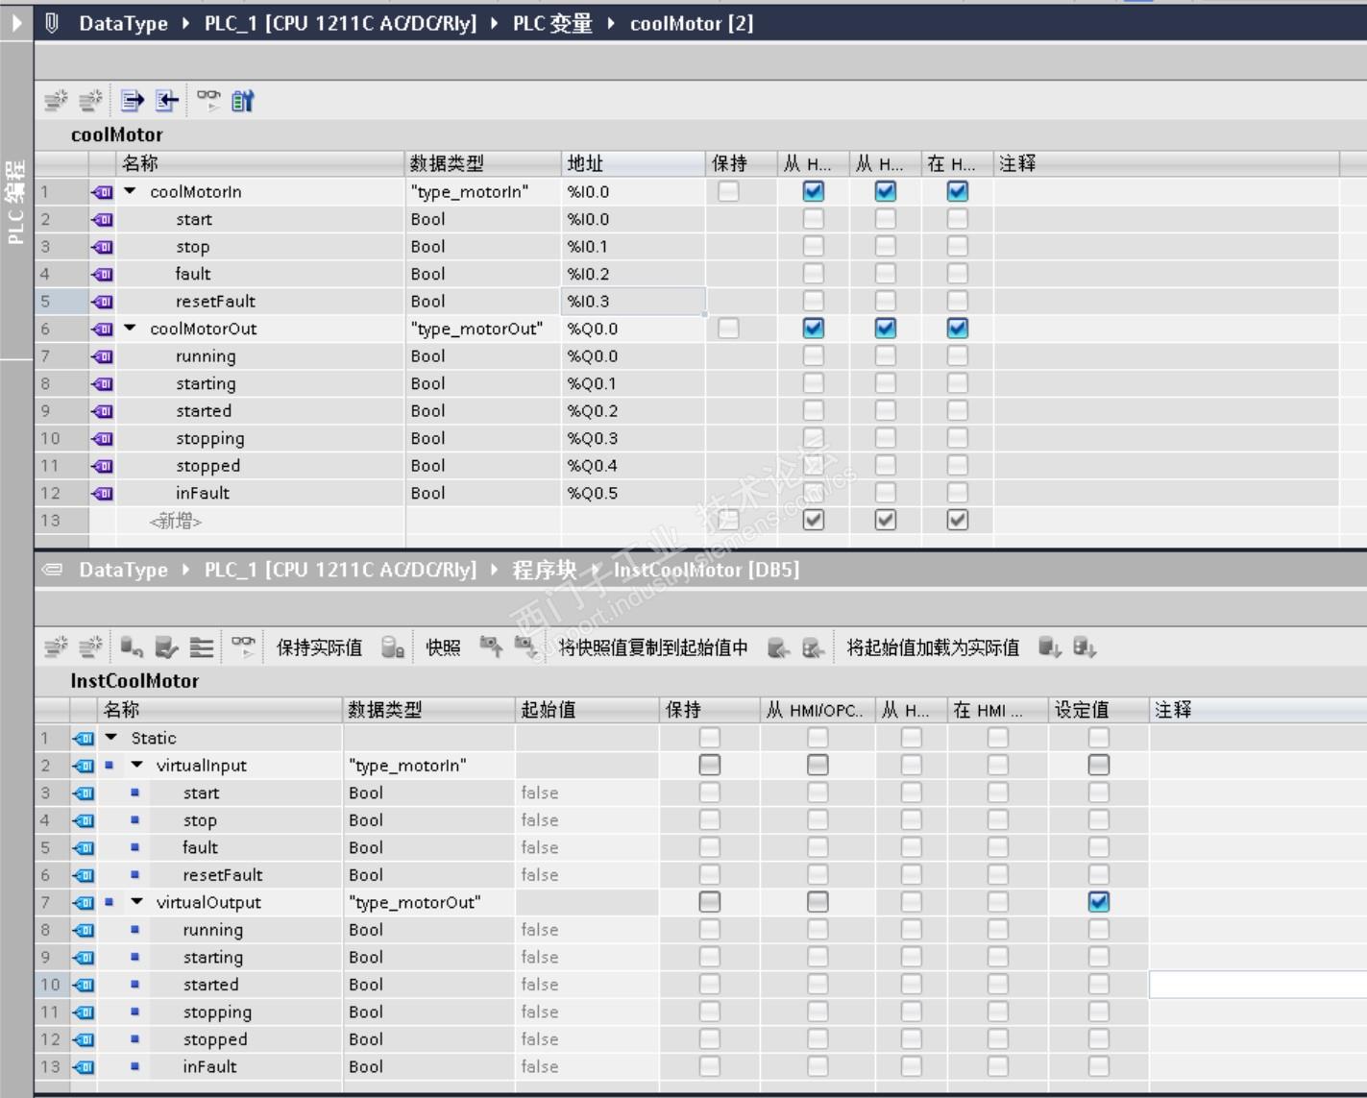1367x1098 pixels.
Task: Collapse the coolMotorIn structure
Action: click(131, 191)
